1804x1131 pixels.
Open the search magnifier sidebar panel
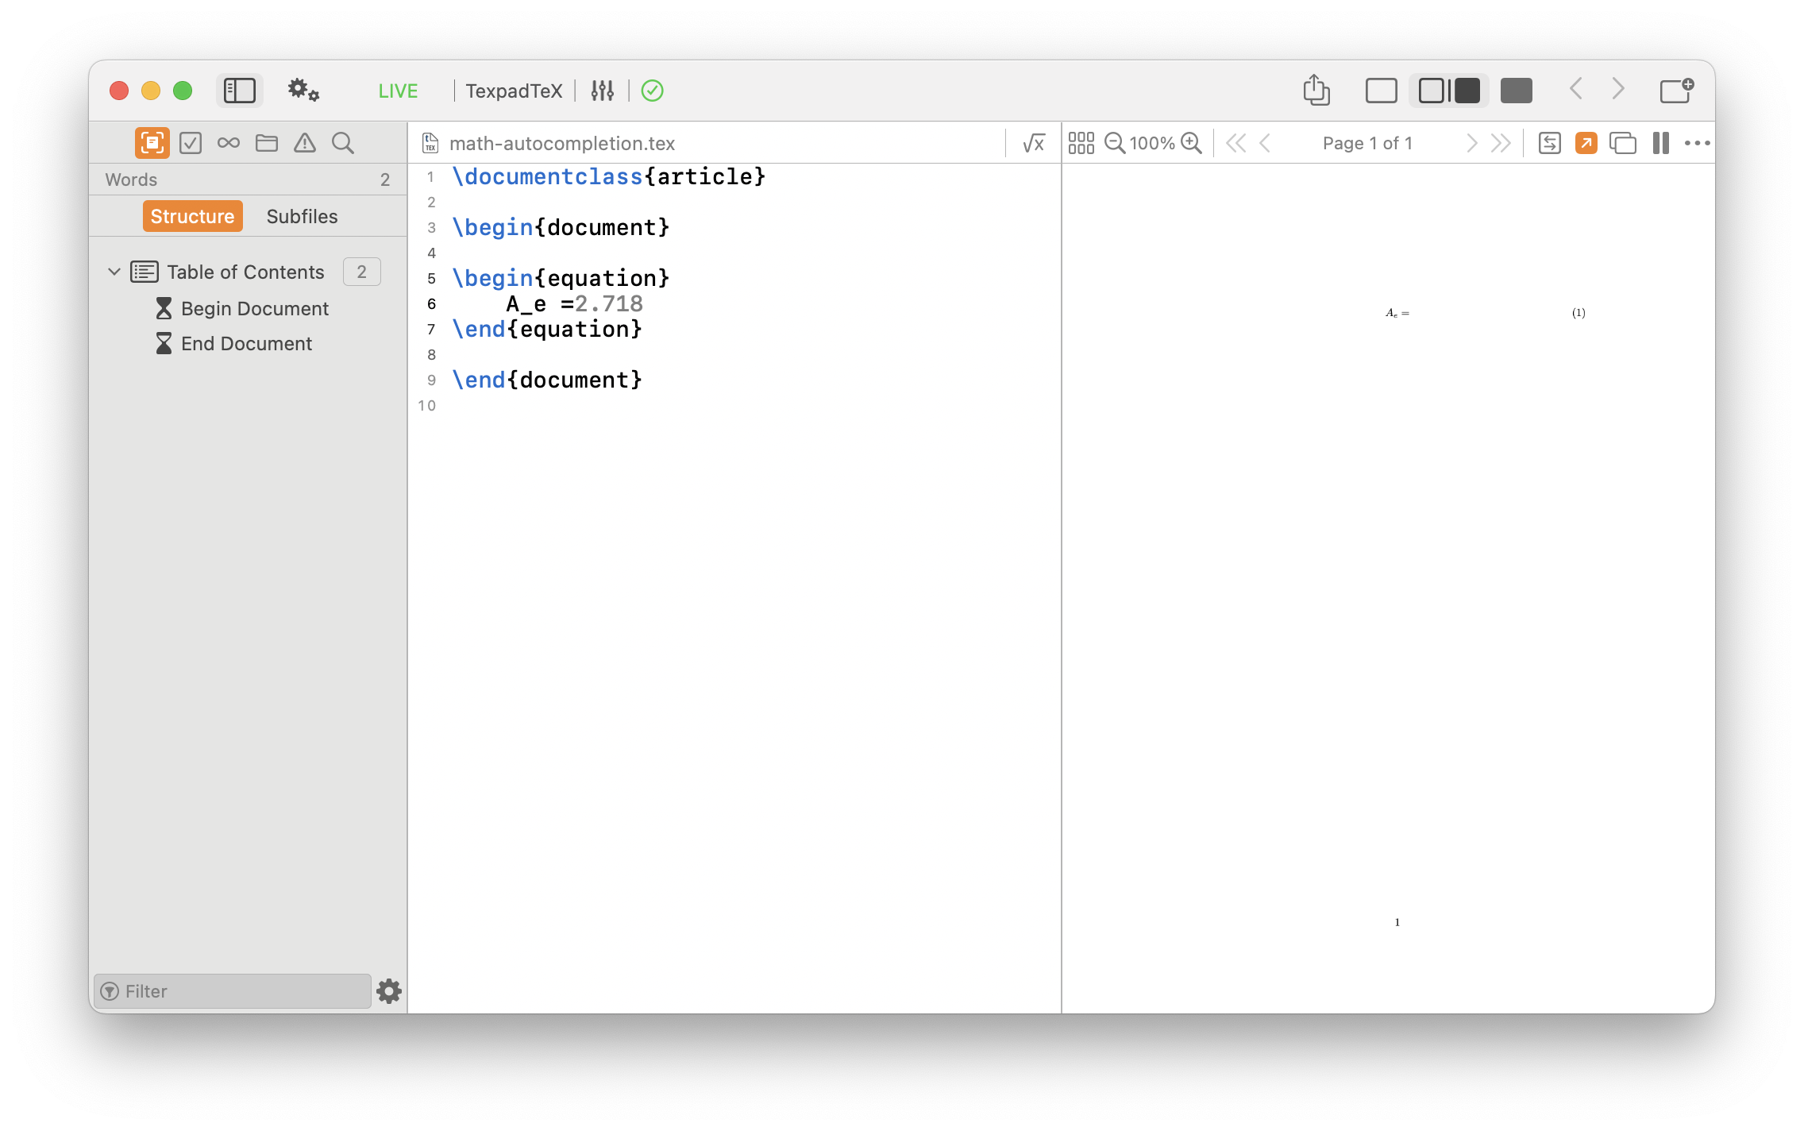(343, 143)
